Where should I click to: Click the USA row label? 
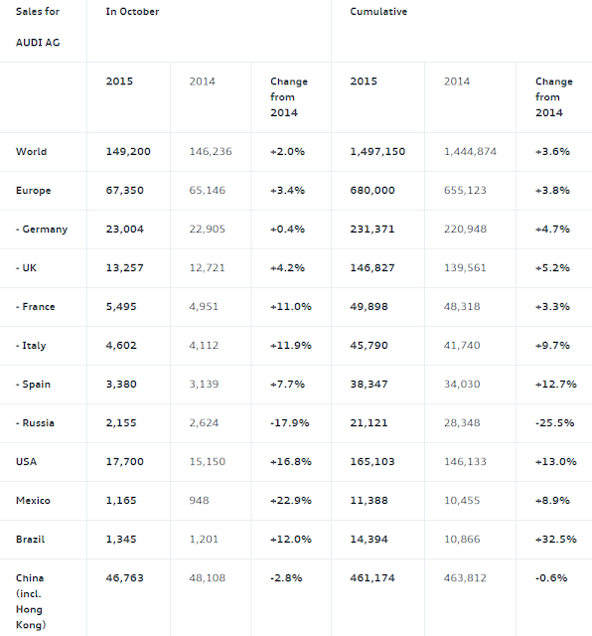27,461
